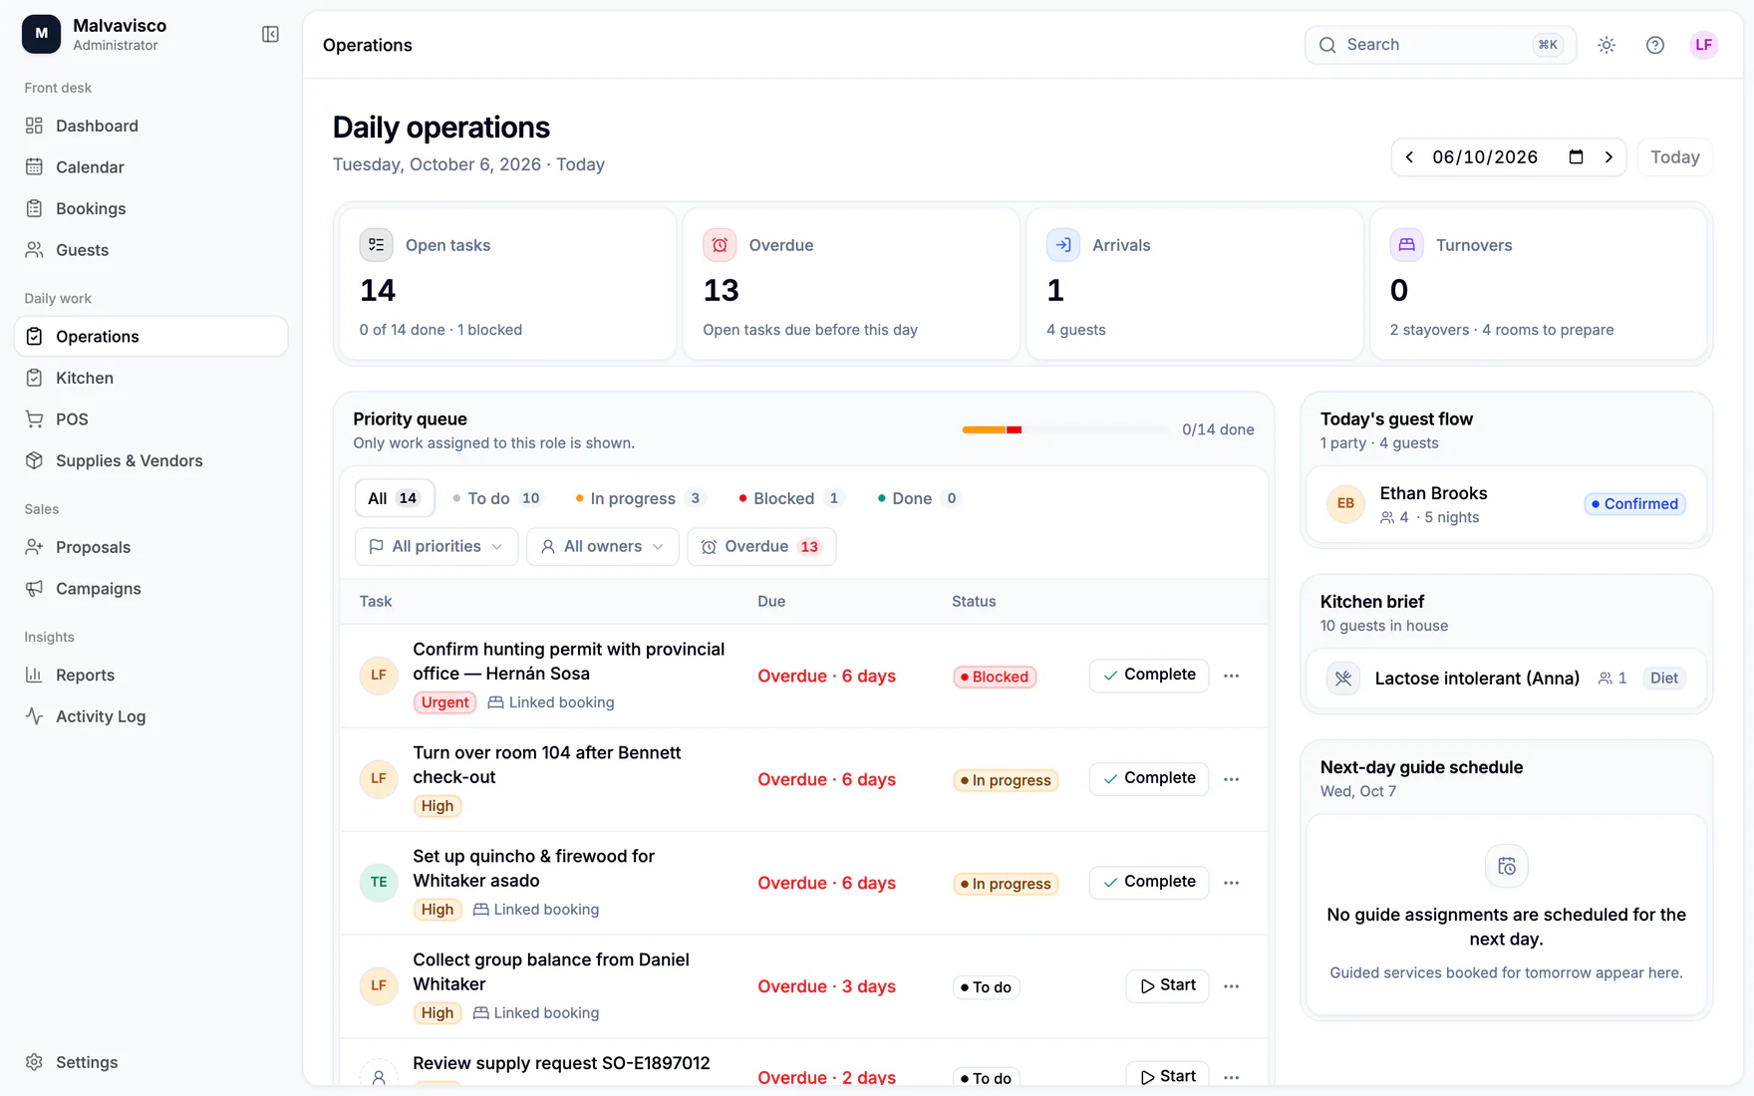Open more options for Collect group balance task

pos(1232,986)
